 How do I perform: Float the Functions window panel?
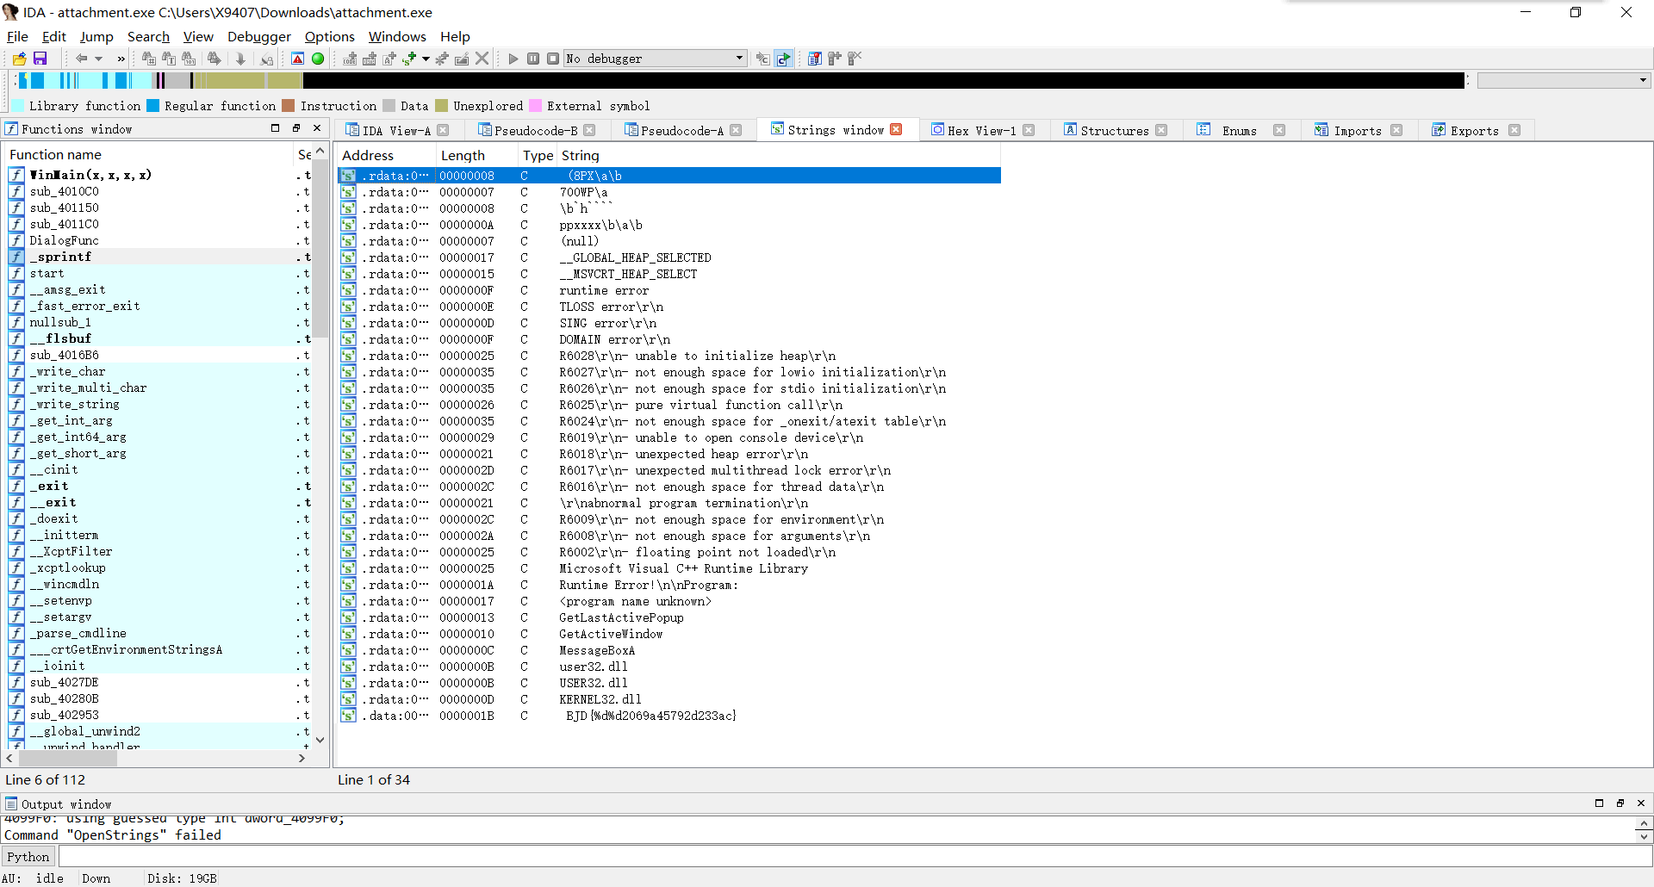(295, 128)
